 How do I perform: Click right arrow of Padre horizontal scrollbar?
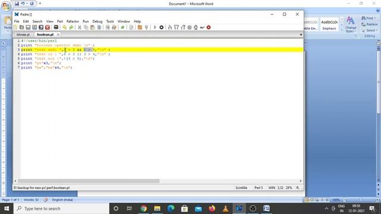point(301,181)
